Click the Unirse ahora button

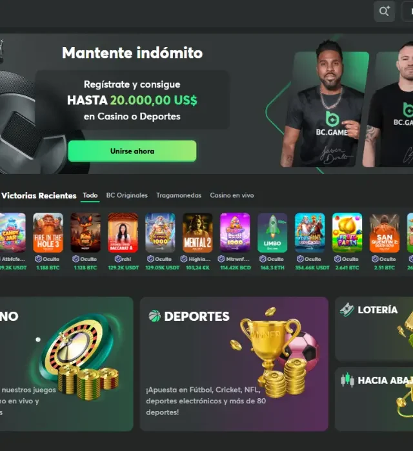coord(132,151)
